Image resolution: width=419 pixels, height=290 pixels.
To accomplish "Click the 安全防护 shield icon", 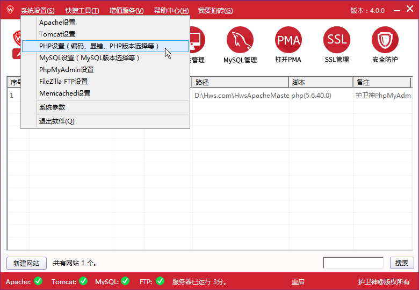I will pyautogui.click(x=385, y=40).
